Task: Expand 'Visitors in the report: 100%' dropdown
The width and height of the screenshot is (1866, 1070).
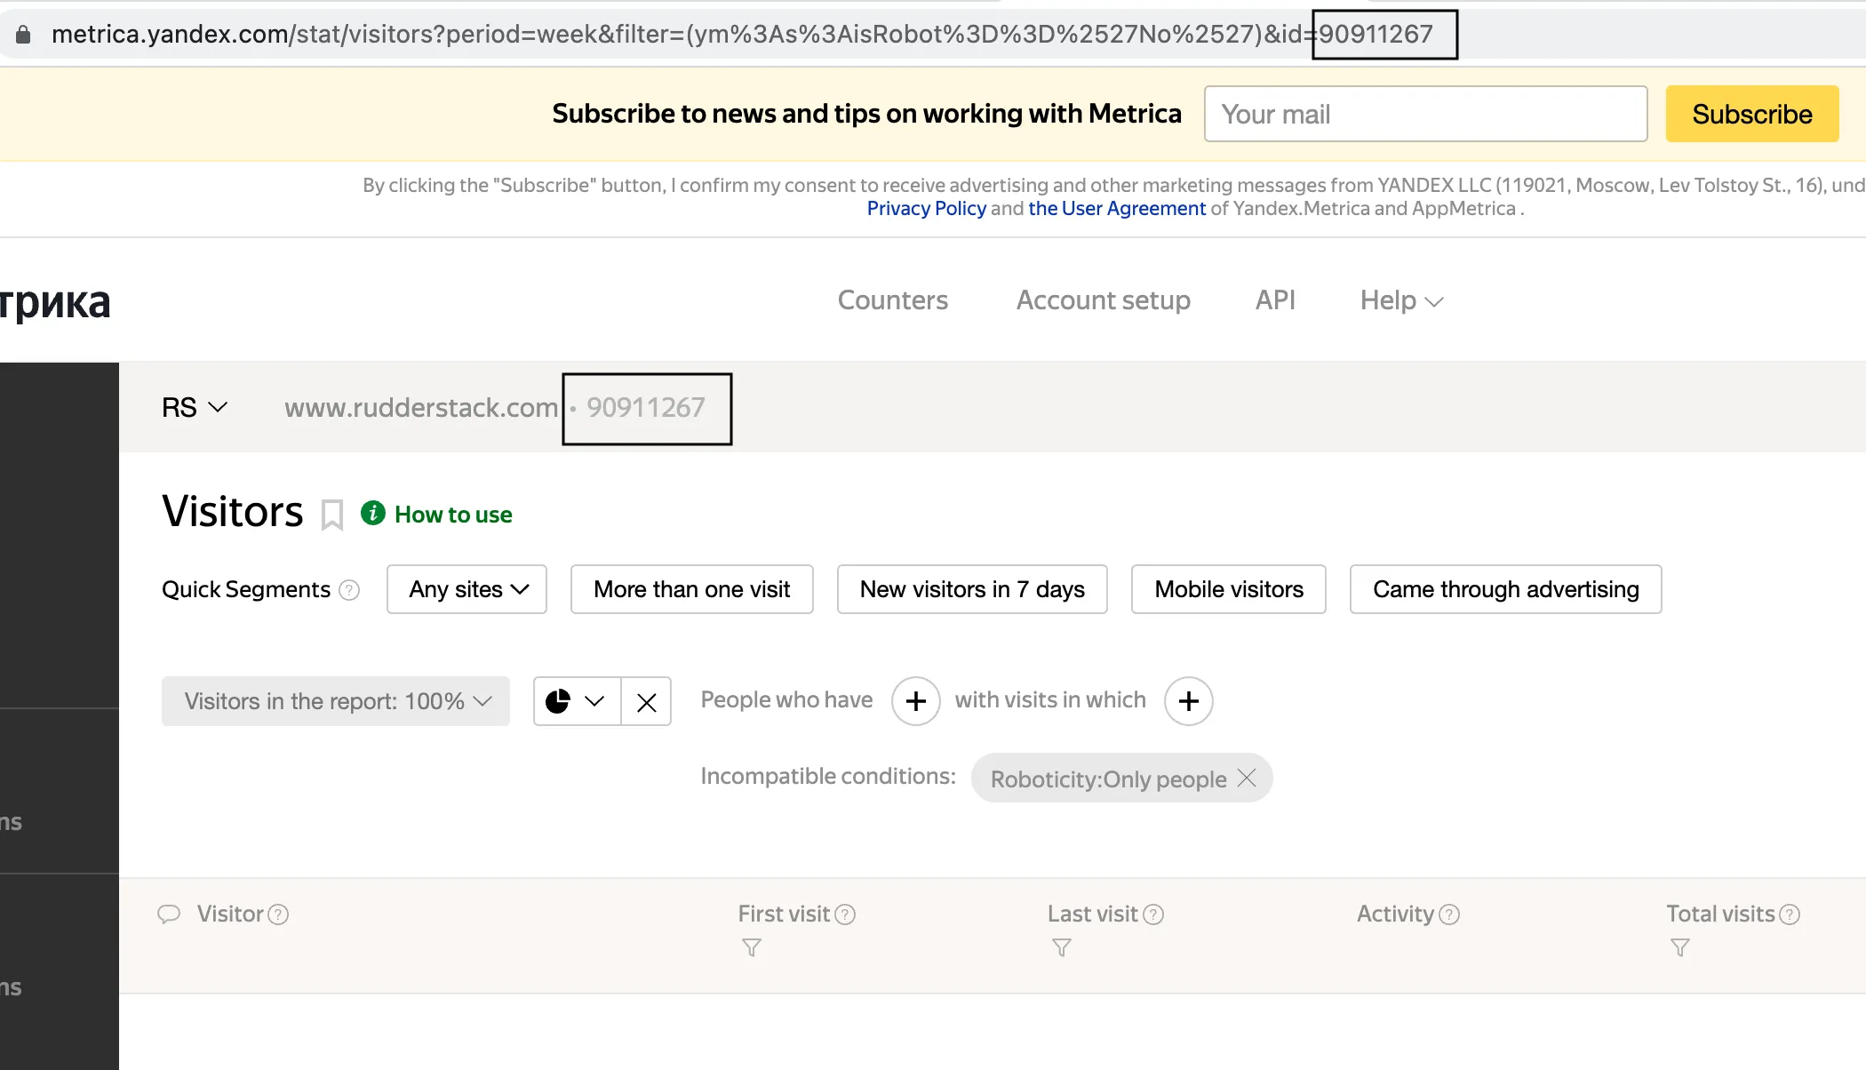Action: coord(336,701)
